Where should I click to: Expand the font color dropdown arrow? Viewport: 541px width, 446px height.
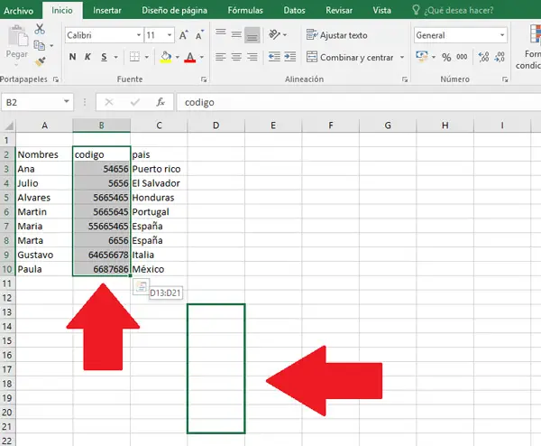click(202, 57)
